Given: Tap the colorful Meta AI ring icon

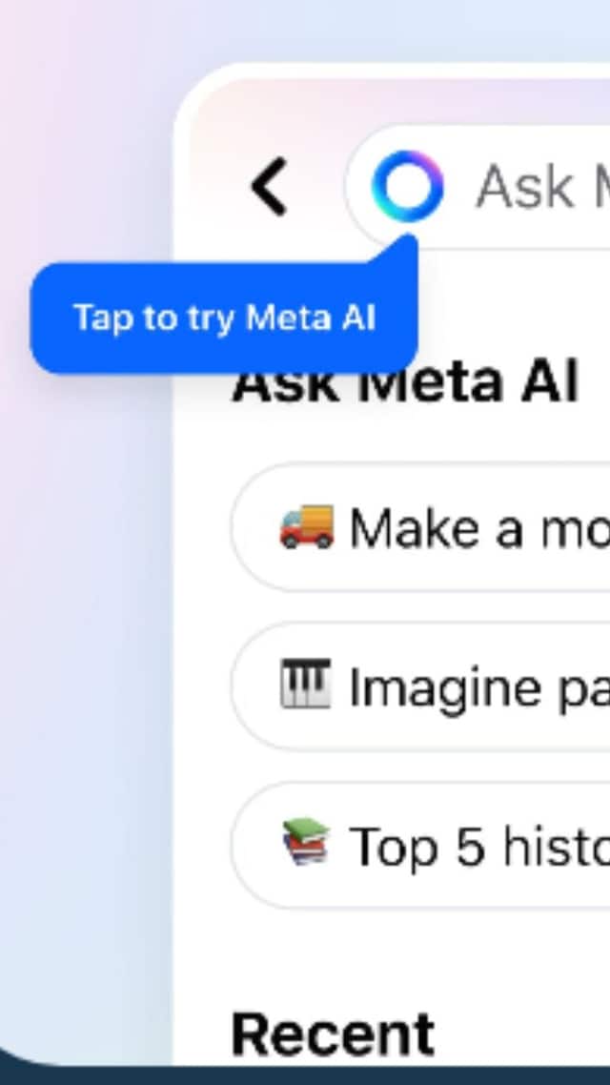Looking at the screenshot, I should (407, 186).
